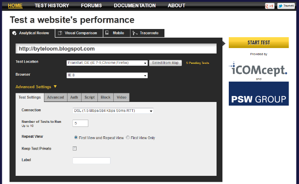This screenshot has height=184, width=299.
Task: Open the Connection dropdown showing DSL
Action: 113,111
